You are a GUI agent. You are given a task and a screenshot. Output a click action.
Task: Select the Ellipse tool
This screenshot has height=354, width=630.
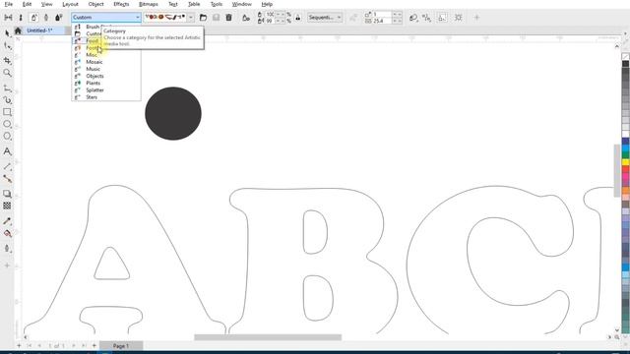[7, 124]
